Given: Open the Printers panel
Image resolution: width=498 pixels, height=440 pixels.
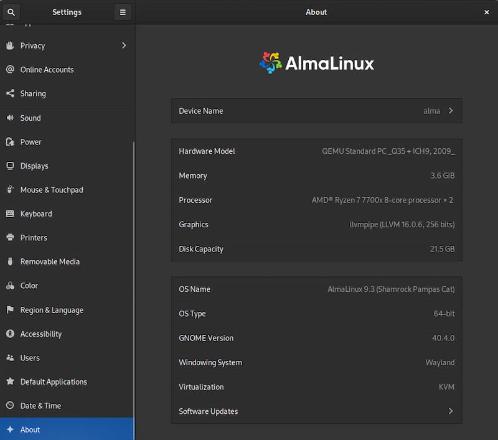Looking at the screenshot, I should (x=67, y=238).
